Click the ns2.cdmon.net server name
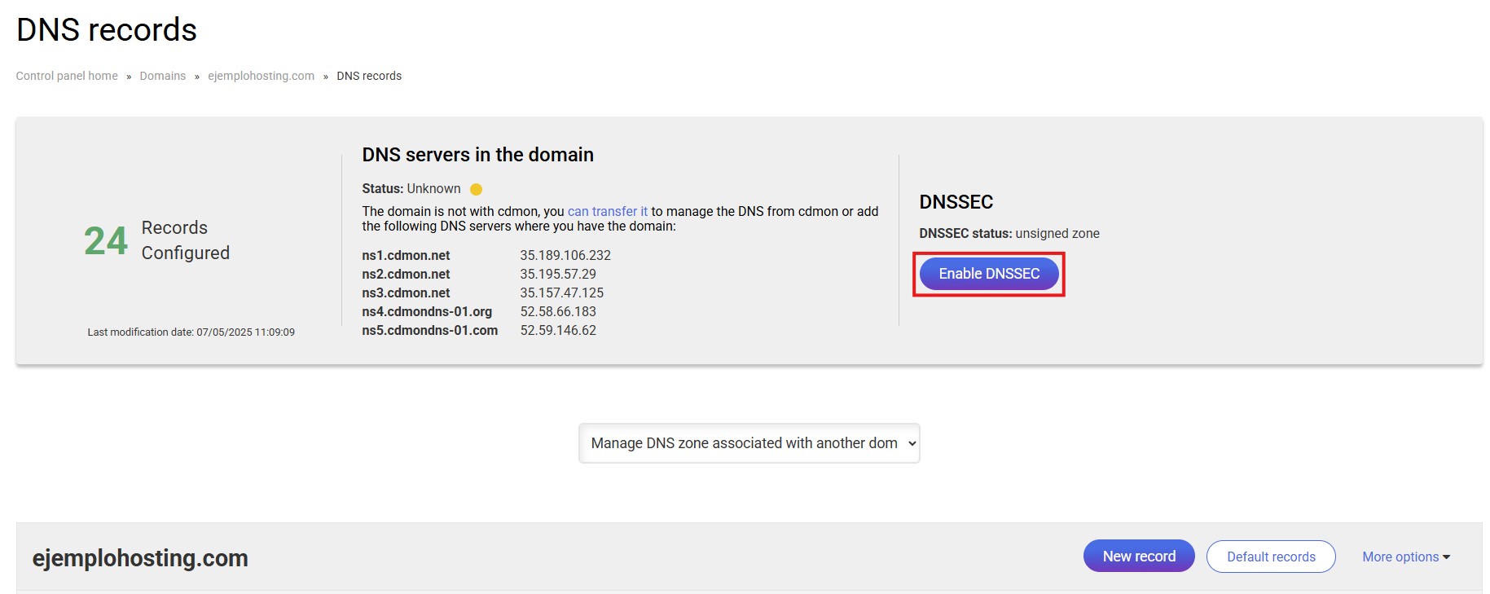Image resolution: width=1490 pixels, height=594 pixels. [x=406, y=274]
